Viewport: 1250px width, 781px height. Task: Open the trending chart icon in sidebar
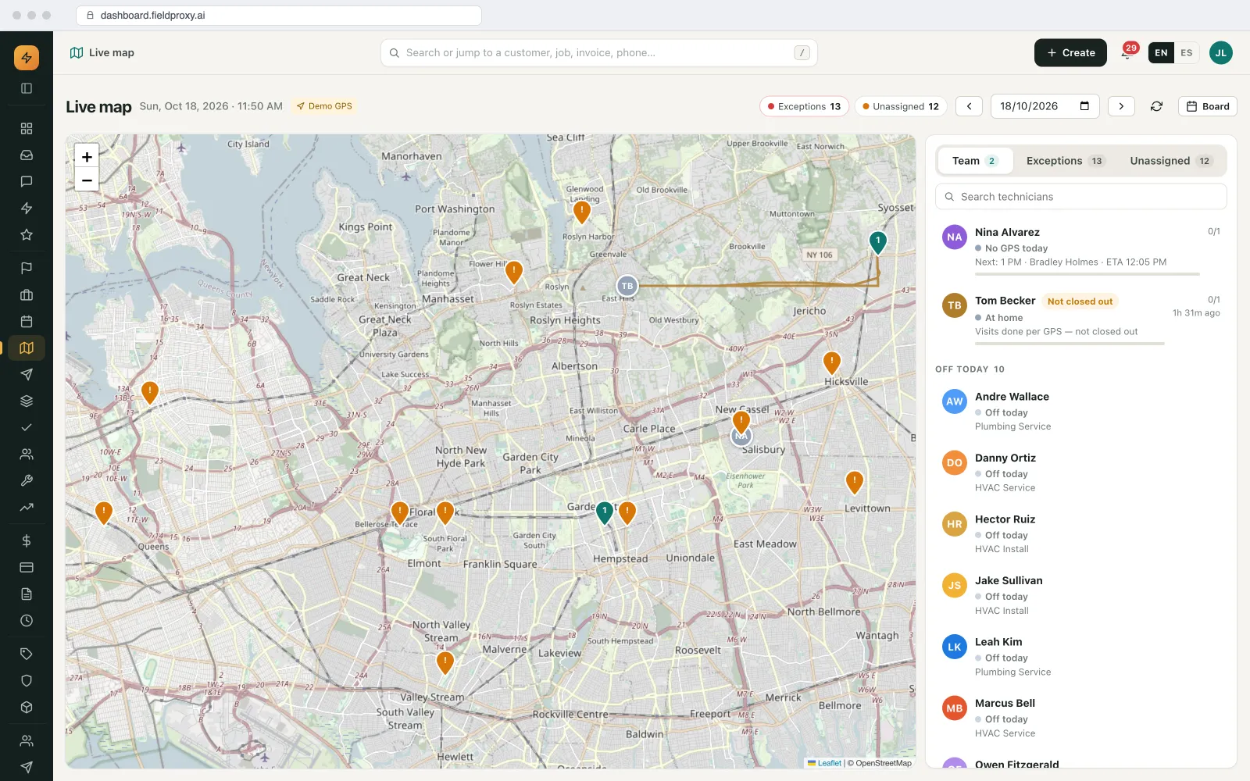tap(27, 507)
